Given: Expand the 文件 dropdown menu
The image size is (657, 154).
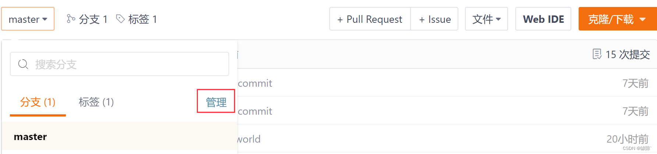Looking at the screenshot, I should [486, 19].
